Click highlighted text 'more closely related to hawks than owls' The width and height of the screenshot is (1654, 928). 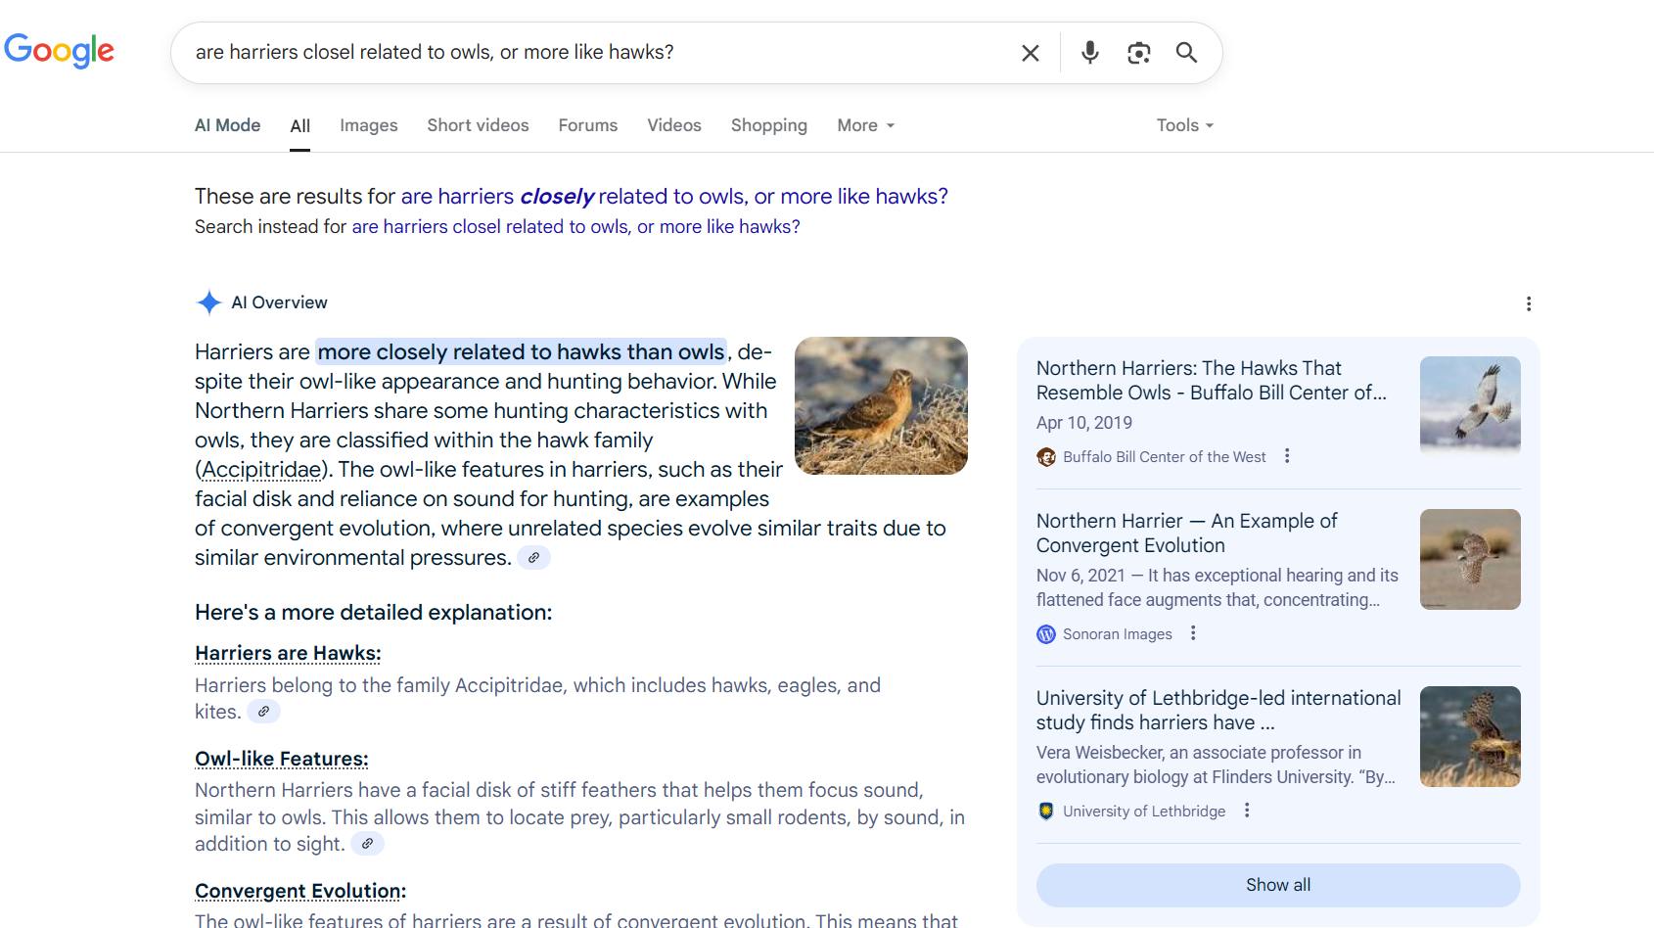(521, 351)
